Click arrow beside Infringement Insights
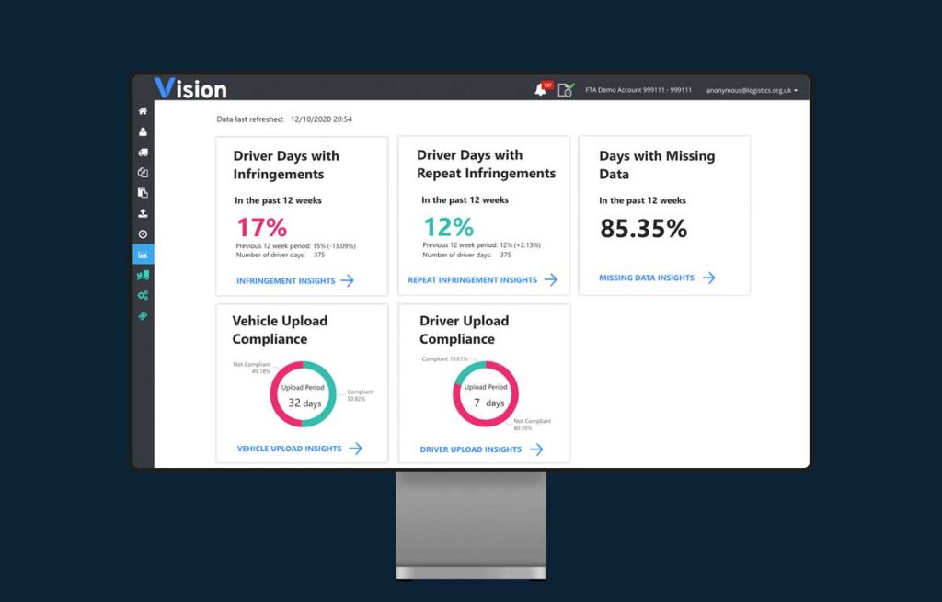The width and height of the screenshot is (942, 602). pyautogui.click(x=347, y=280)
